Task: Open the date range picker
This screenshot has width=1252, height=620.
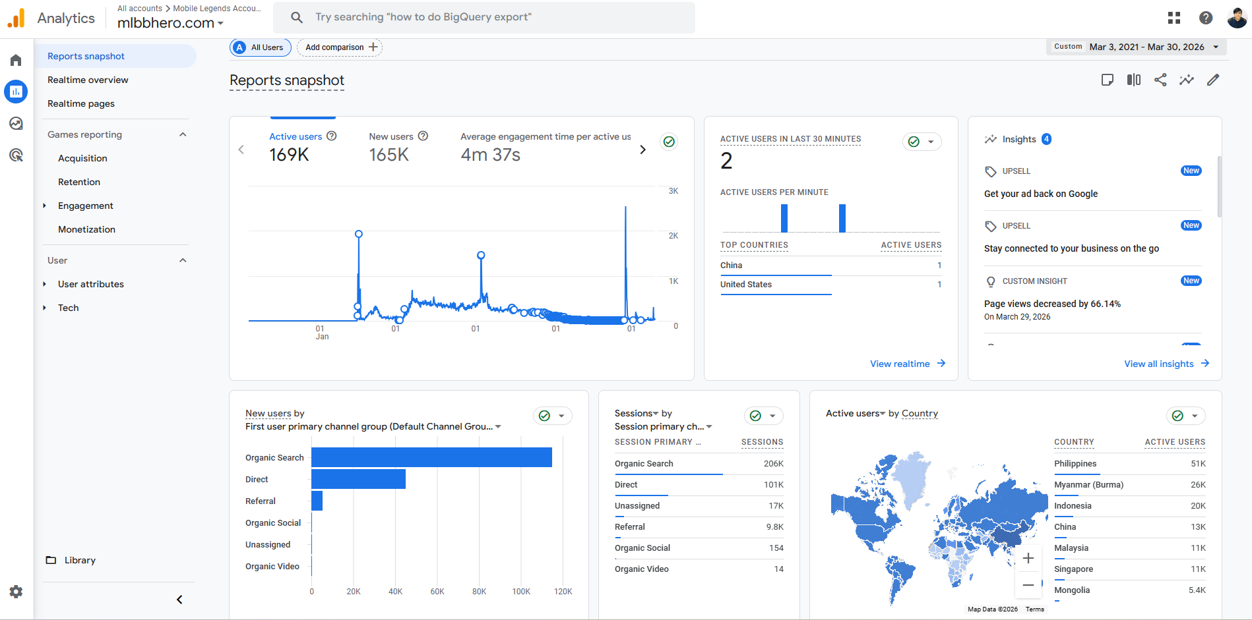Action: click(1137, 47)
